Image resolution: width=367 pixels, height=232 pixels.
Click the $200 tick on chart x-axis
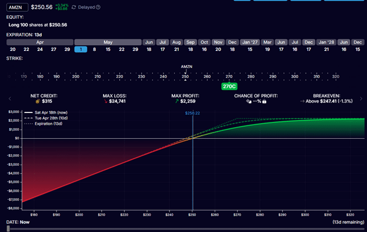click(79, 215)
